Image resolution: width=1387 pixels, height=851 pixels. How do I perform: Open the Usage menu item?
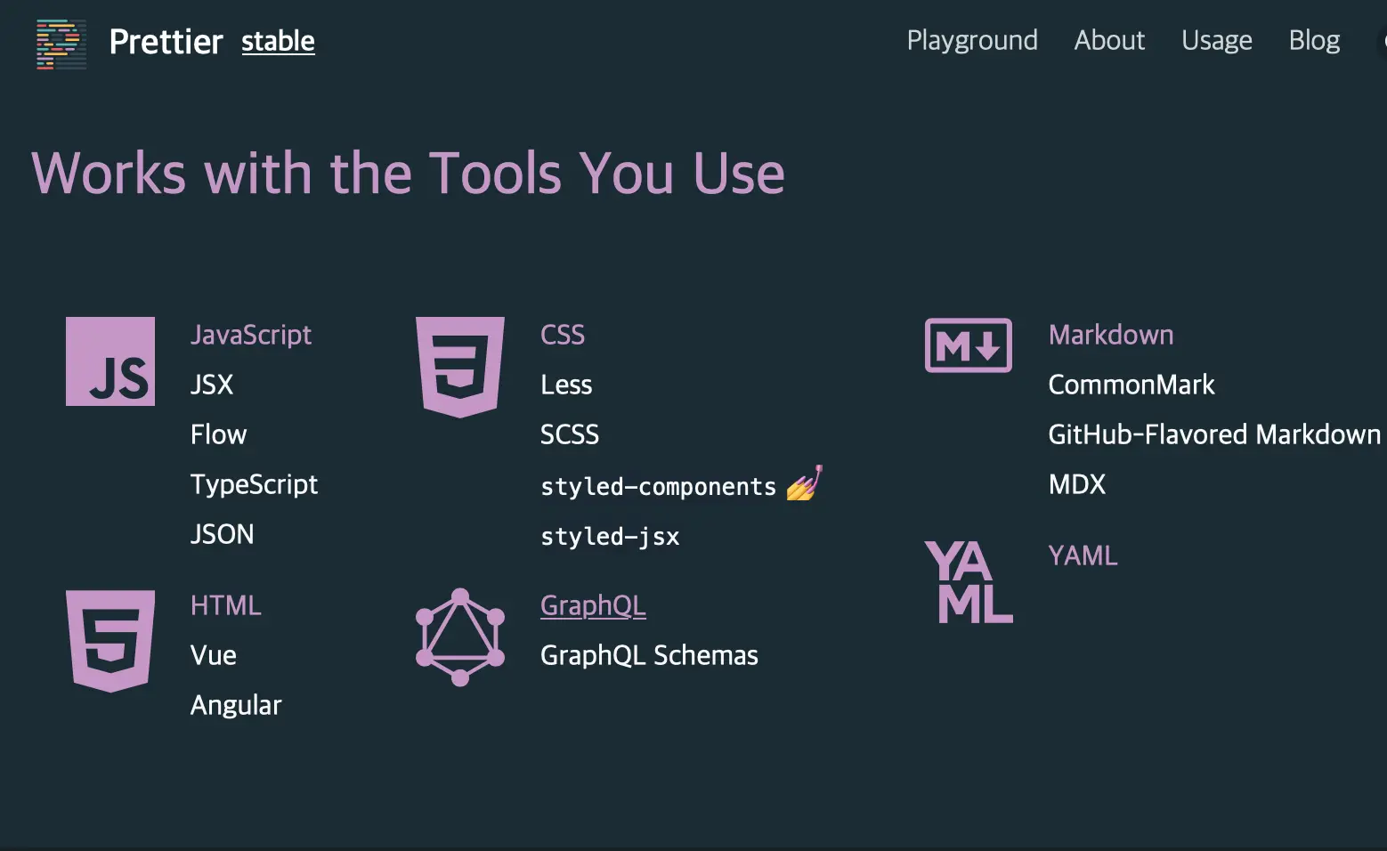1217,41
